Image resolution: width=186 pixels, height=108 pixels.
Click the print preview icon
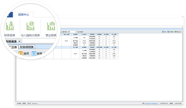[x=168, y=32]
